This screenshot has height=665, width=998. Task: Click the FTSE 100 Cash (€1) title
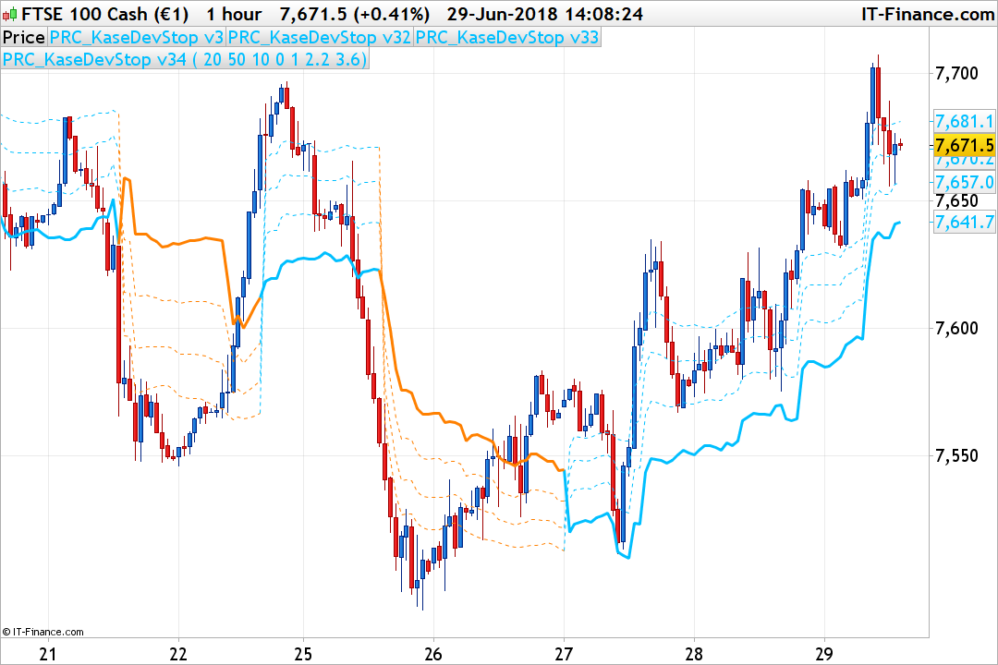[105, 14]
